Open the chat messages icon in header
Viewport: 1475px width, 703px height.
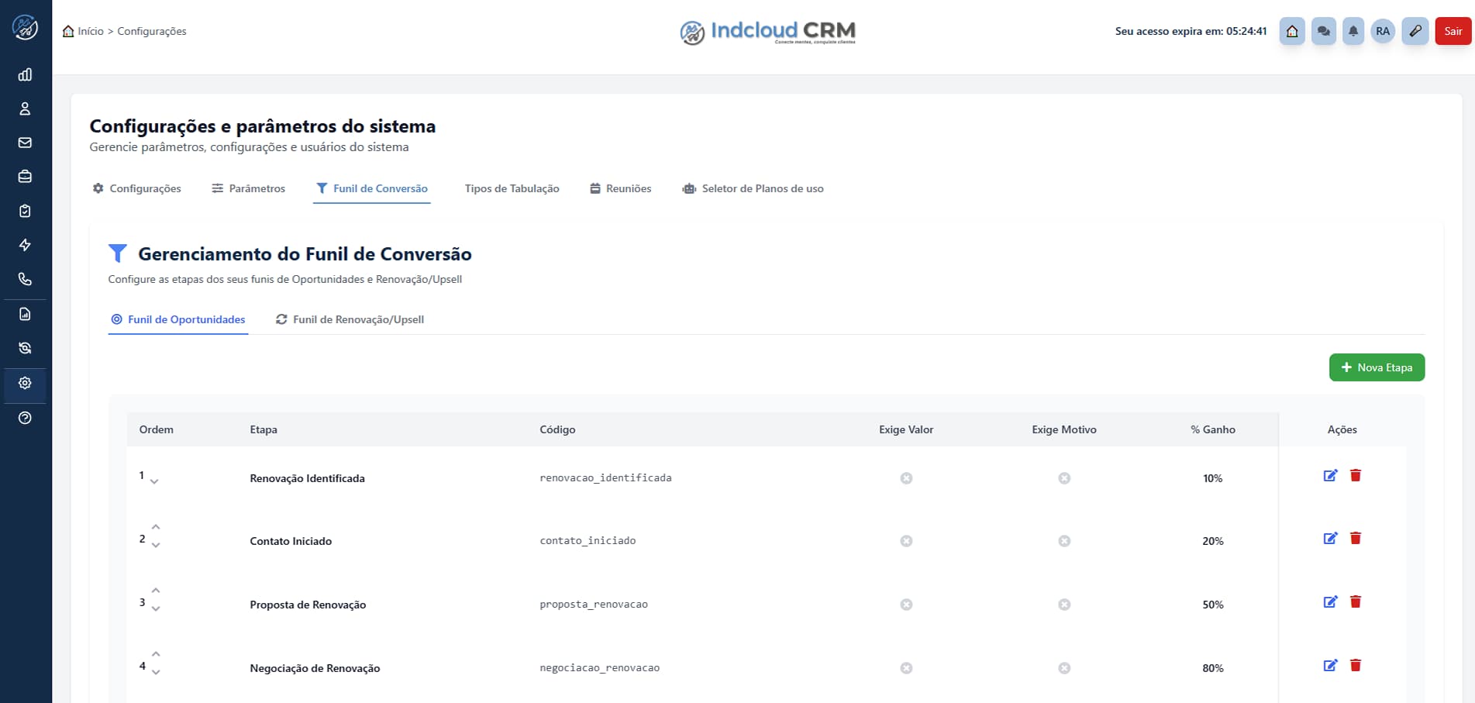click(x=1324, y=31)
